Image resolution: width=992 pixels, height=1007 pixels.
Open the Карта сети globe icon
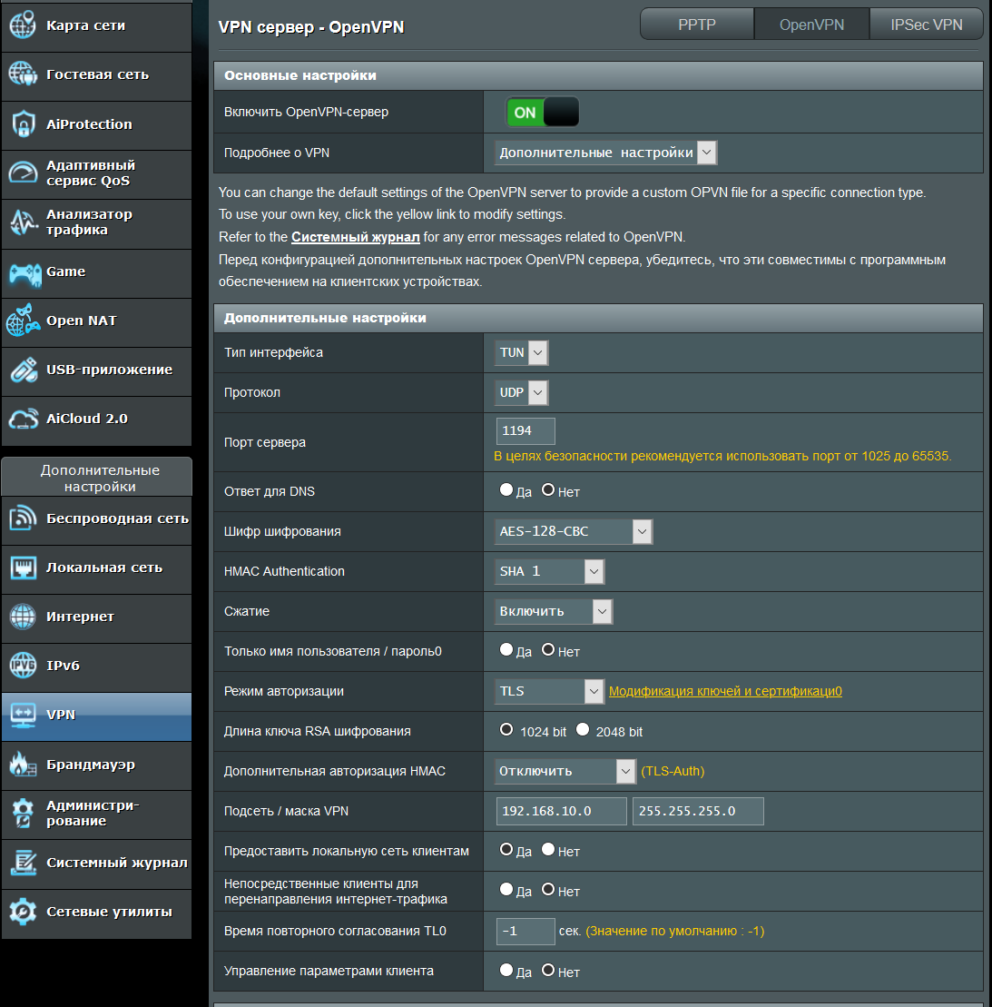(x=23, y=25)
